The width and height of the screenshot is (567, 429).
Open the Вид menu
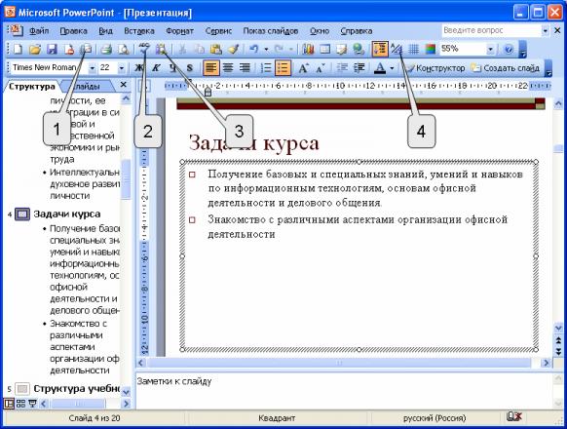105,31
